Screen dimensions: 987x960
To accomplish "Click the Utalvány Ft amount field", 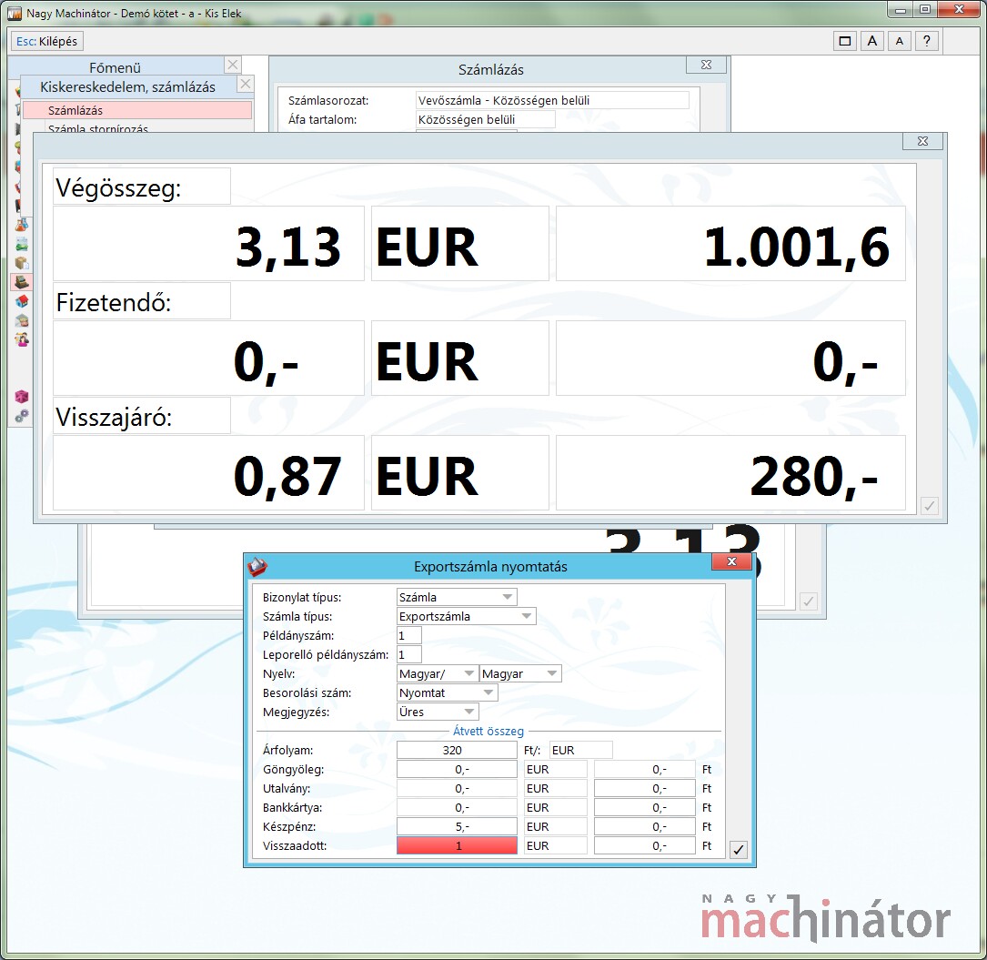I will (645, 788).
